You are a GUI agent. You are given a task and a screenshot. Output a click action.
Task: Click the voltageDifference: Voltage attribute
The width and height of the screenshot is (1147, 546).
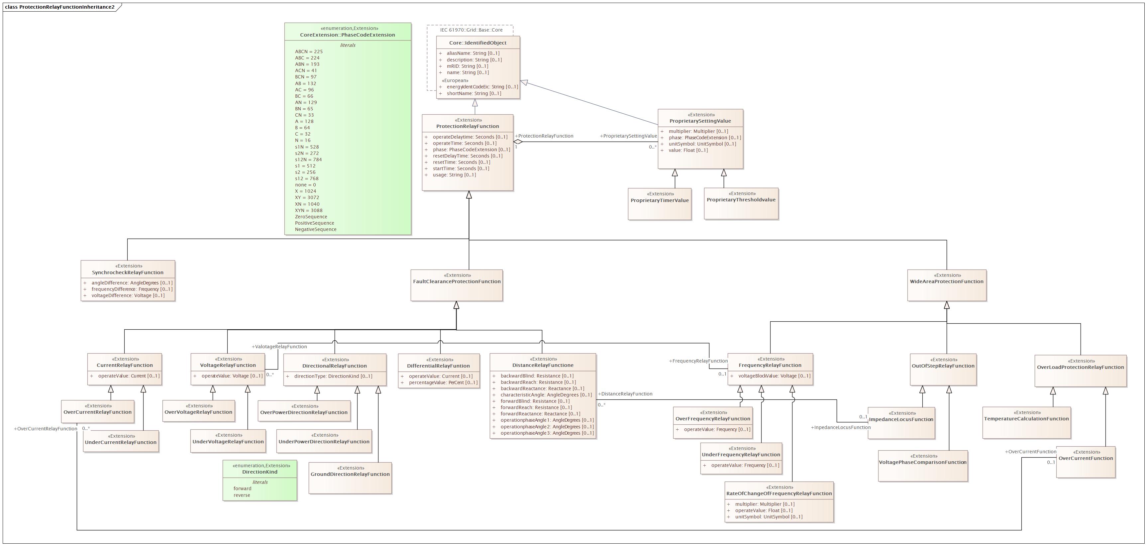[x=128, y=296]
